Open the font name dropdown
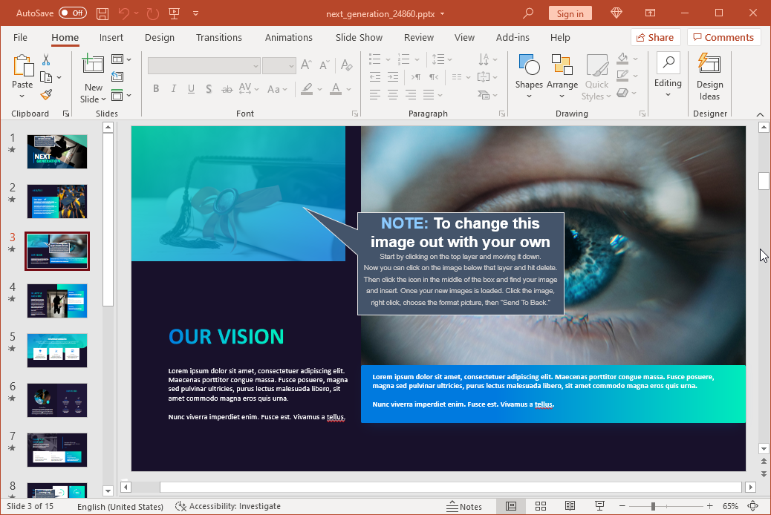The image size is (771, 515). 256,65
